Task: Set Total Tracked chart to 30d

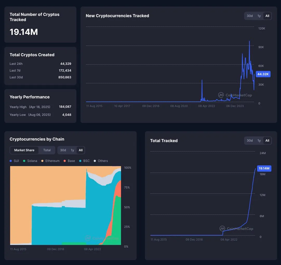Action: [250, 141]
